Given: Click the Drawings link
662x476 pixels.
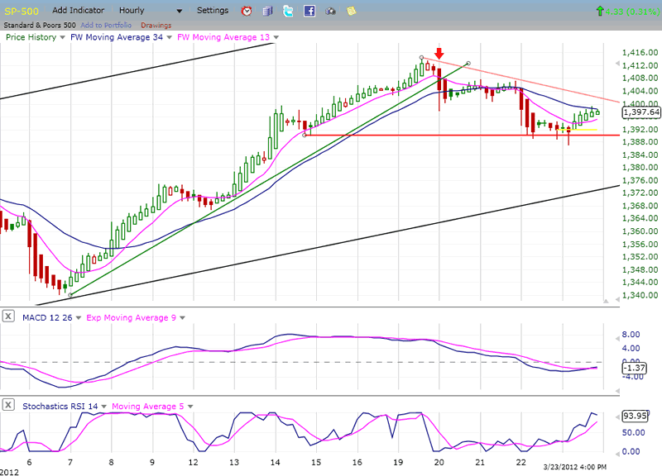Looking at the screenshot, I should click(x=157, y=26).
